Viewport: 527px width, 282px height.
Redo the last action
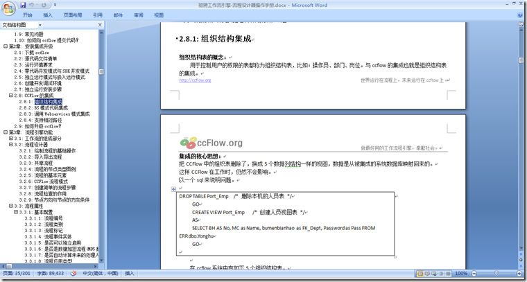pos(44,5)
